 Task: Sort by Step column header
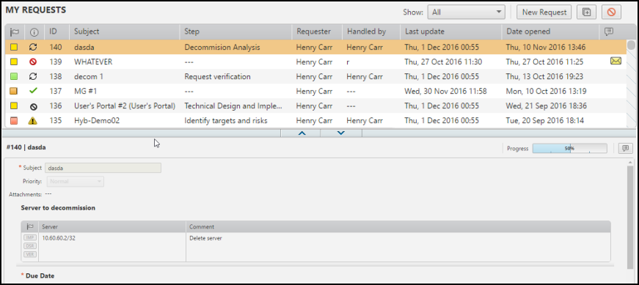[236, 32]
